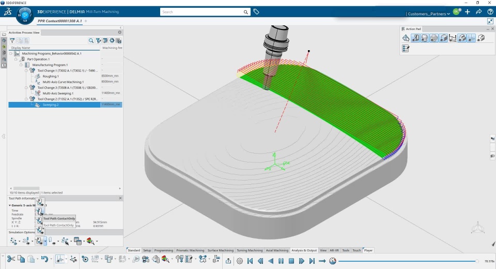Toggle the filter-with-pencil icon in Activities panel

tap(98, 40)
